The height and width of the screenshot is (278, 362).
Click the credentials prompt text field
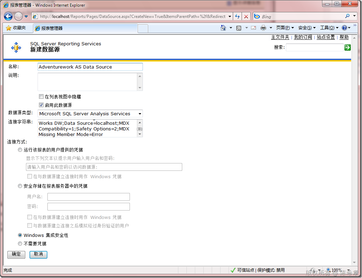[104, 167]
